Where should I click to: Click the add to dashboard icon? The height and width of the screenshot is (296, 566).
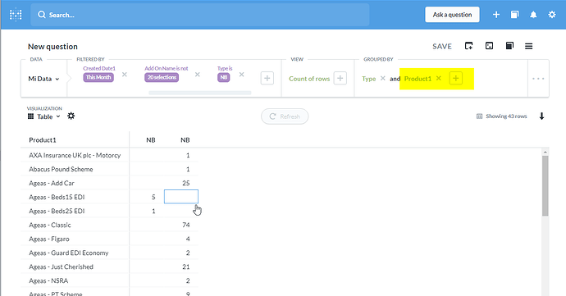pos(468,46)
